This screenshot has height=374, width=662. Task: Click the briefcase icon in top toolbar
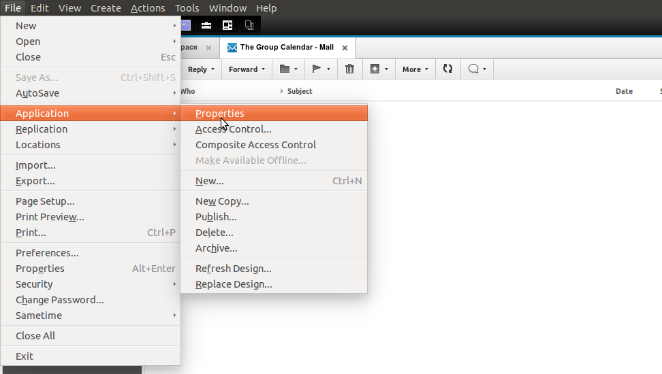206,26
